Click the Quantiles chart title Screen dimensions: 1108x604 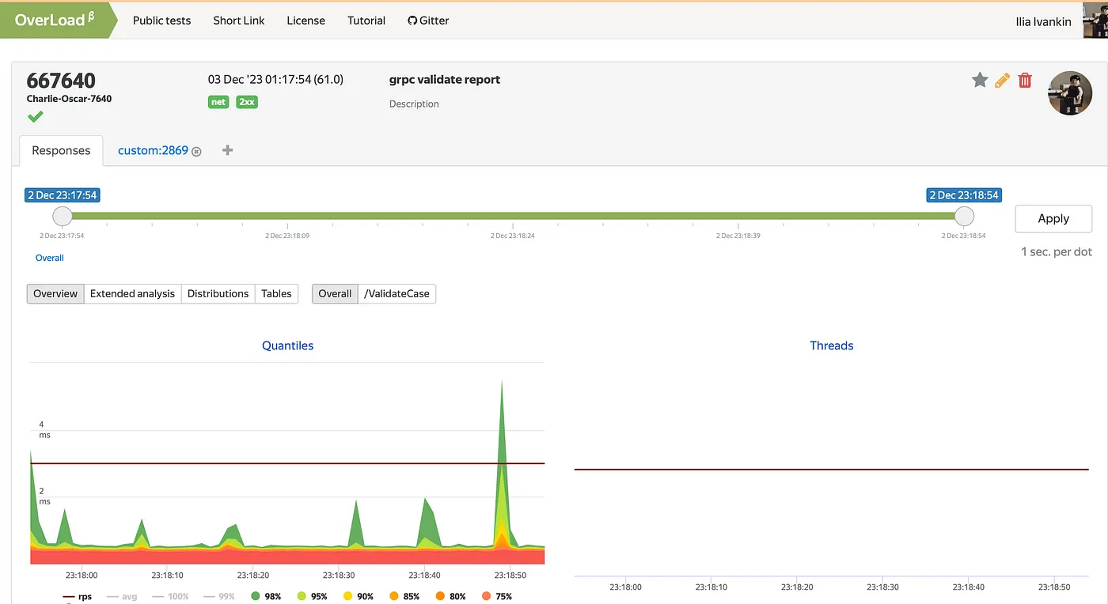288,345
